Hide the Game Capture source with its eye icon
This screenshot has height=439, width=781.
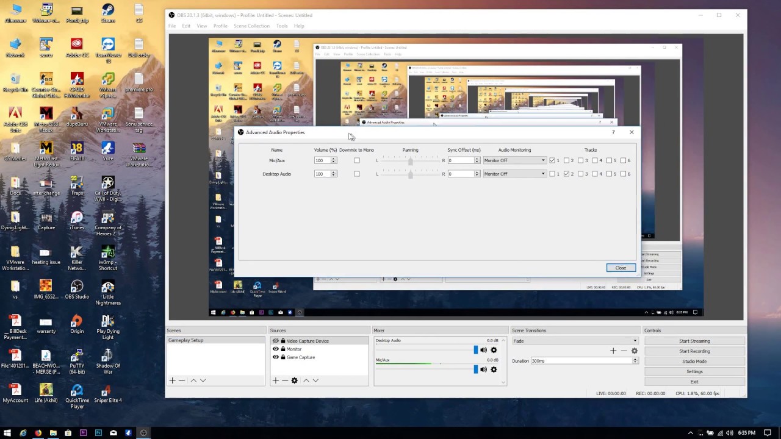coord(276,357)
